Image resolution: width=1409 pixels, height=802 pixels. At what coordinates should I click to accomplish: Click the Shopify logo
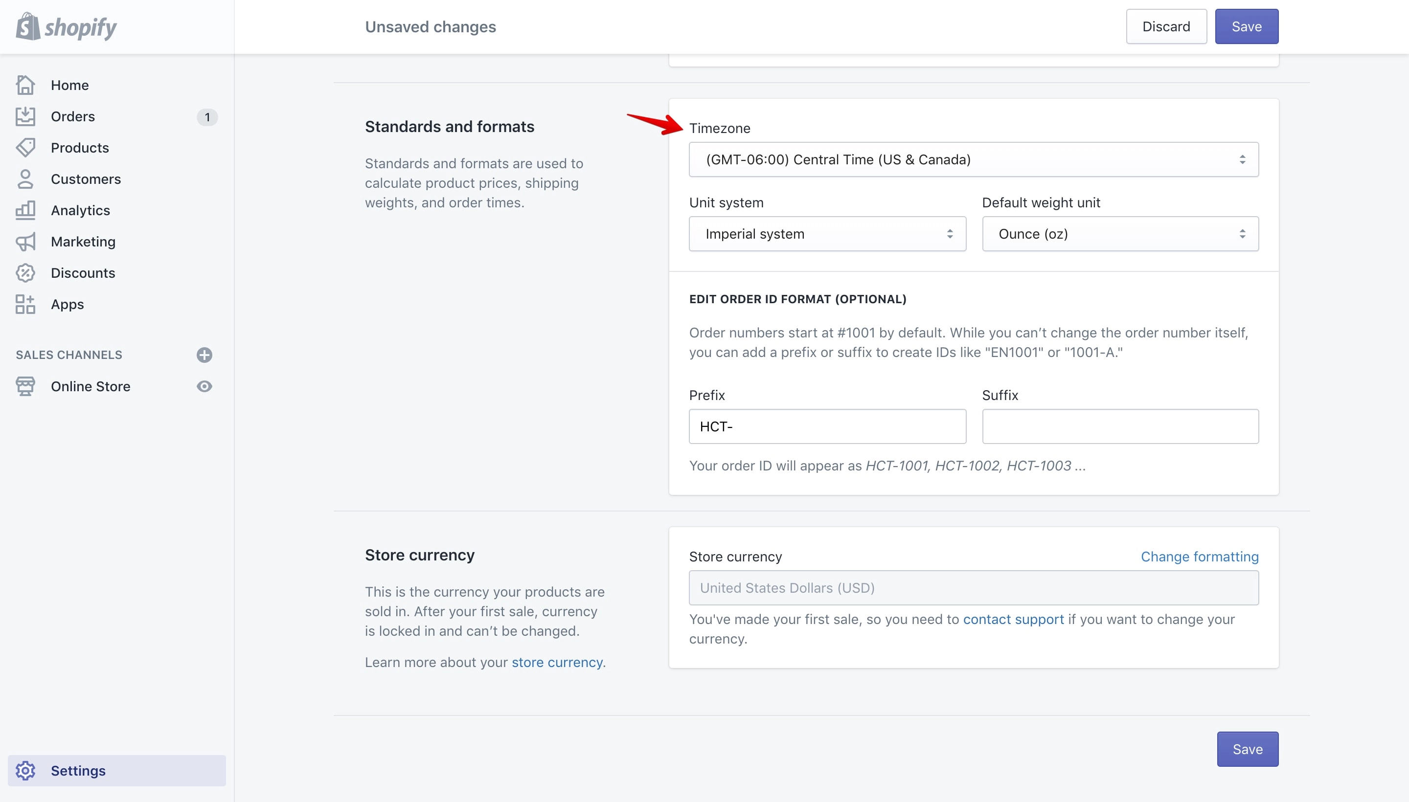(66, 26)
